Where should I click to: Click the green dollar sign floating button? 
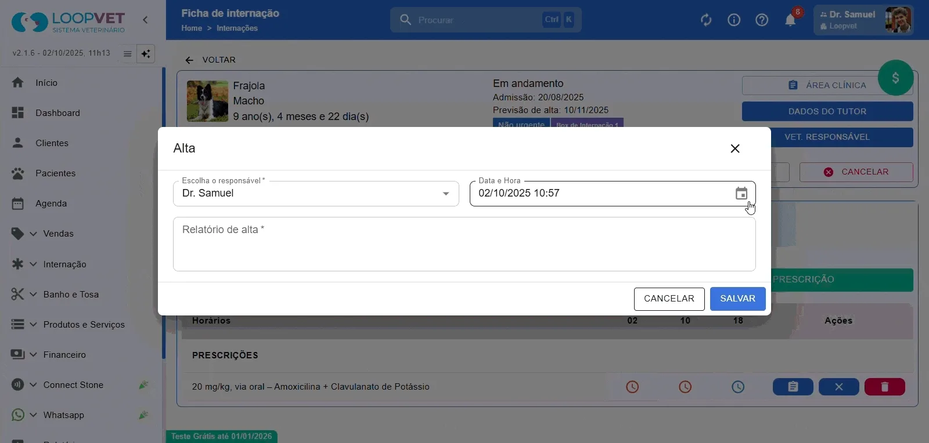pos(895,78)
